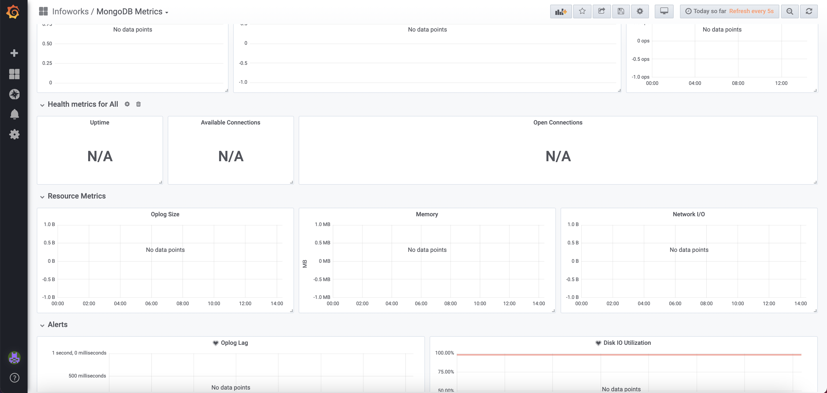Open the time picker Today so far
The image size is (827, 393).
tap(729, 11)
